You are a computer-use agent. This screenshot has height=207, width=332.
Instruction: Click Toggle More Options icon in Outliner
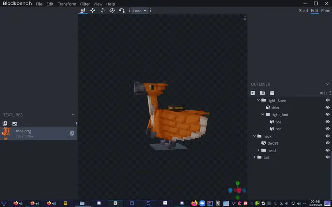[272, 93]
